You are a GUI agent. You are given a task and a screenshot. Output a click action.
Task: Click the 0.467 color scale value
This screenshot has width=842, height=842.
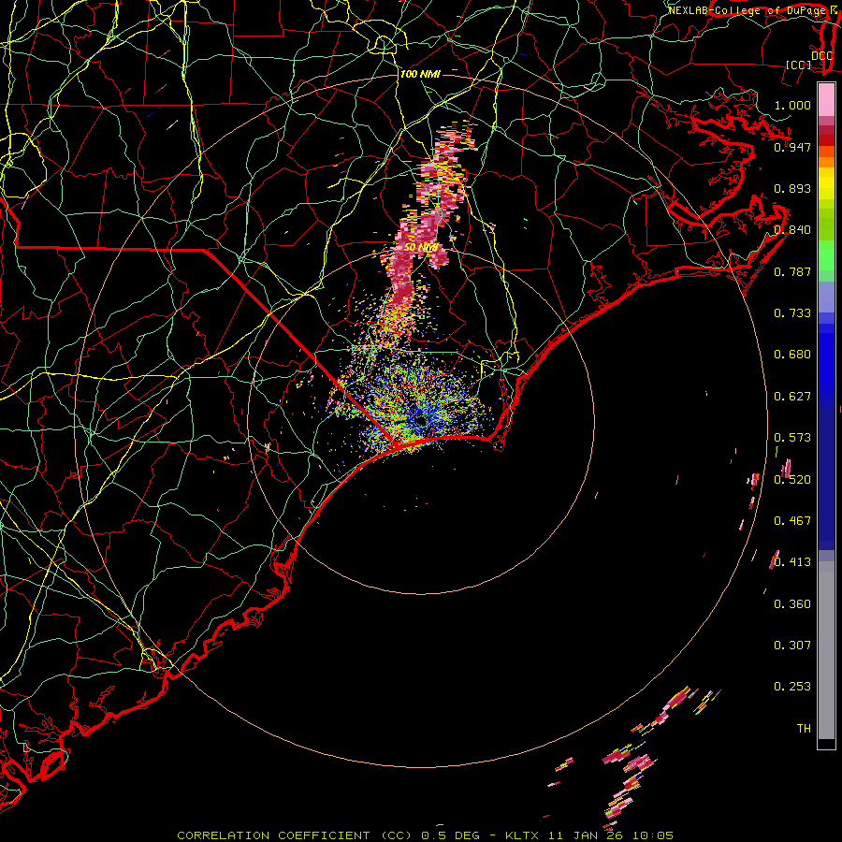pos(792,521)
